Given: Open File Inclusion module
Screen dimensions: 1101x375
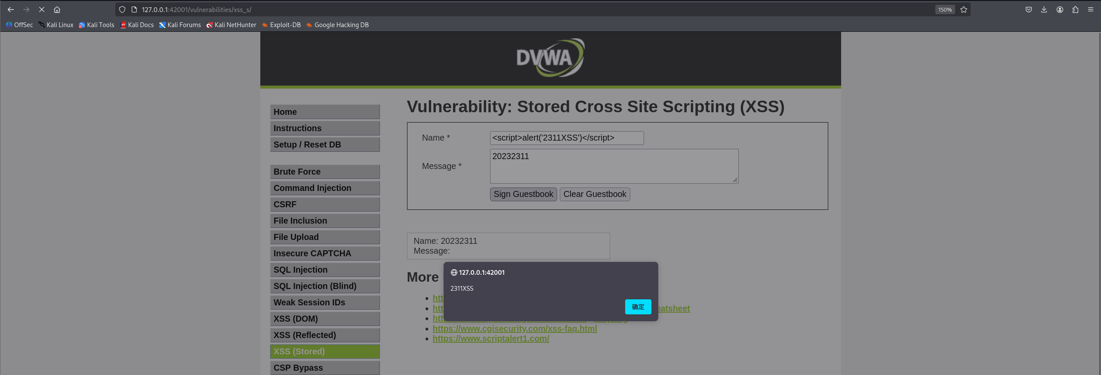Looking at the screenshot, I should click(325, 221).
